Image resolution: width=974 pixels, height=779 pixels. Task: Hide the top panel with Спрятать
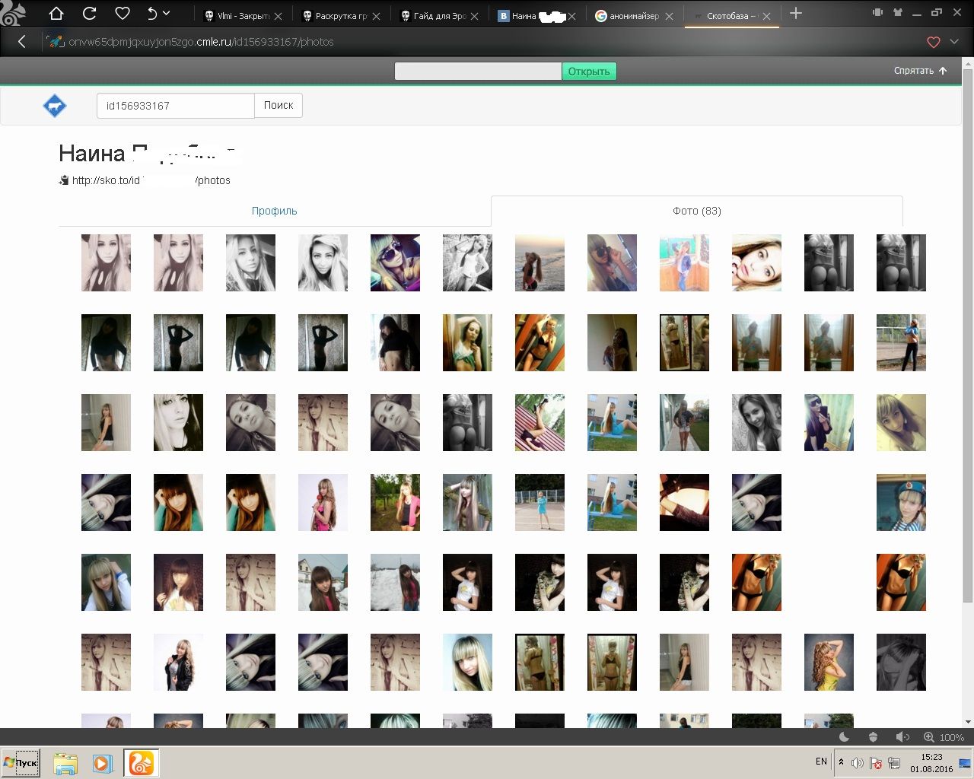point(920,71)
